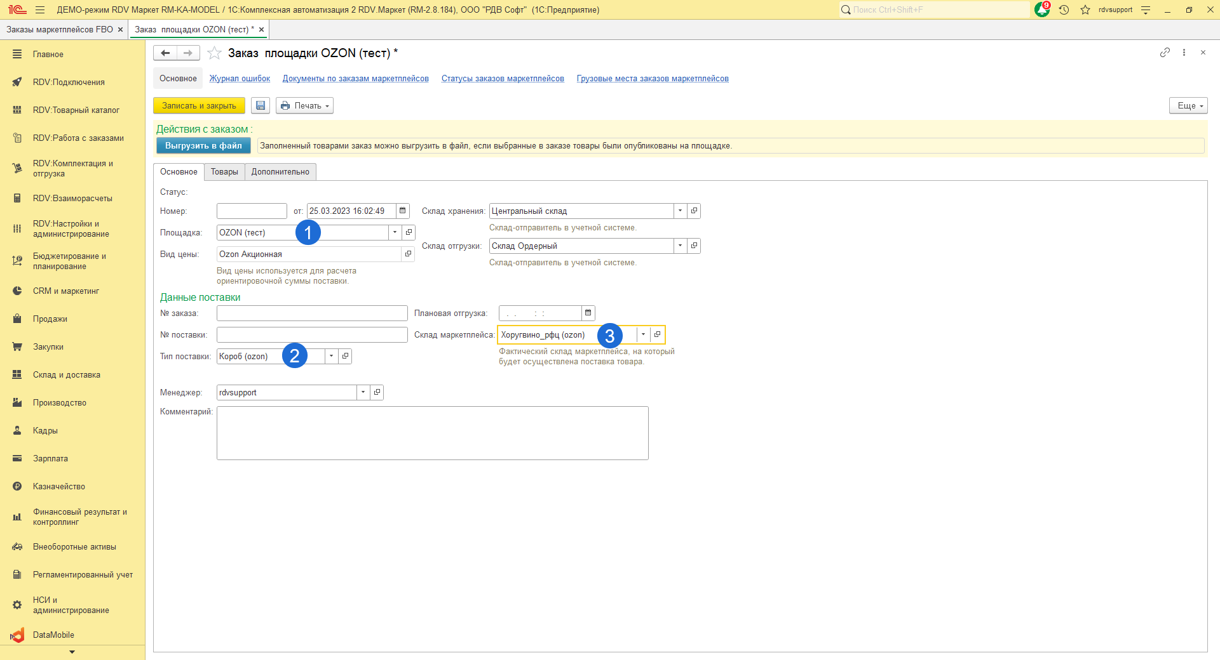Open the Вид цены Ozon Акционная item
This screenshot has height=660, width=1220.
pos(408,254)
